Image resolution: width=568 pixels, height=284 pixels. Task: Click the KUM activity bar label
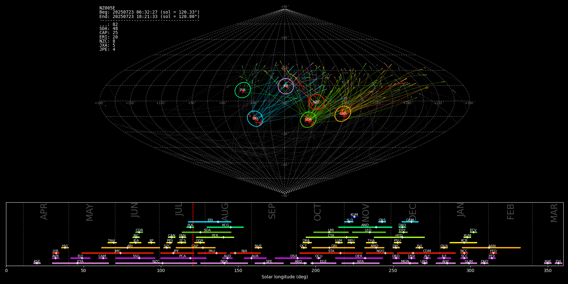[354, 215]
